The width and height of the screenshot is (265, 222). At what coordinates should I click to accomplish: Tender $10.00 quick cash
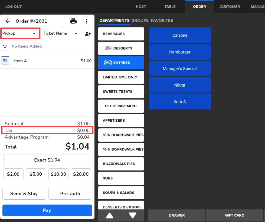pyautogui.click(x=58, y=174)
